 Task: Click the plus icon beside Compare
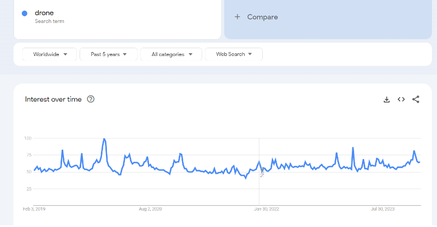237,17
